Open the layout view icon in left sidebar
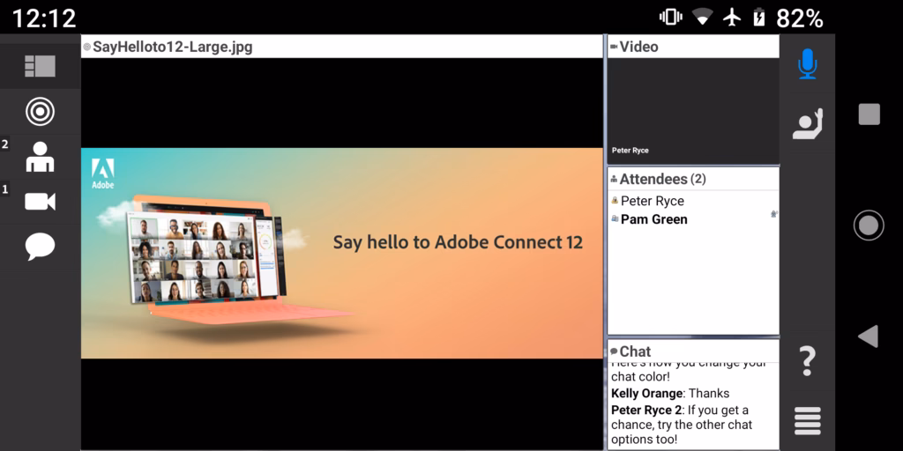This screenshot has height=451, width=903. [40, 66]
